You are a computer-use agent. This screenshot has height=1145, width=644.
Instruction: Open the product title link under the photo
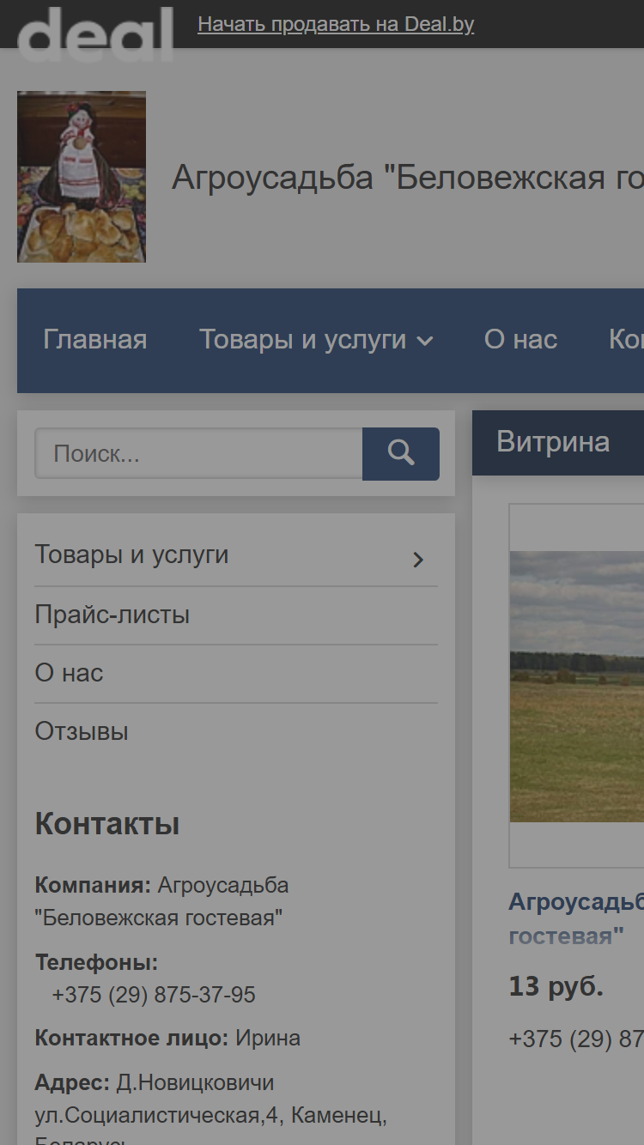[x=576, y=918]
